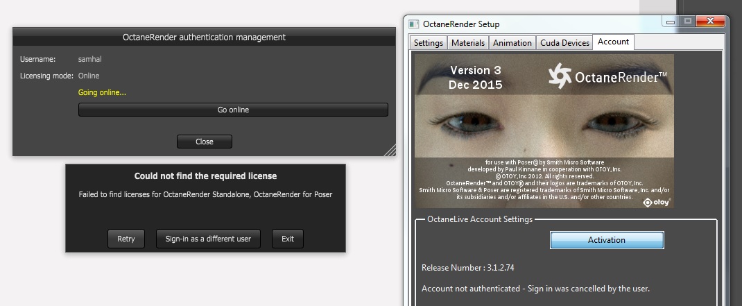This screenshot has height=306, width=742.
Task: Close the authentication management dialog
Action: pos(205,142)
